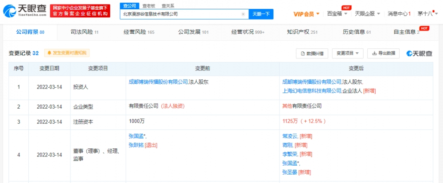Viewport: 443px width, 183px height.
Task: Switch to the 查关系 search tab
Action: (168, 5)
